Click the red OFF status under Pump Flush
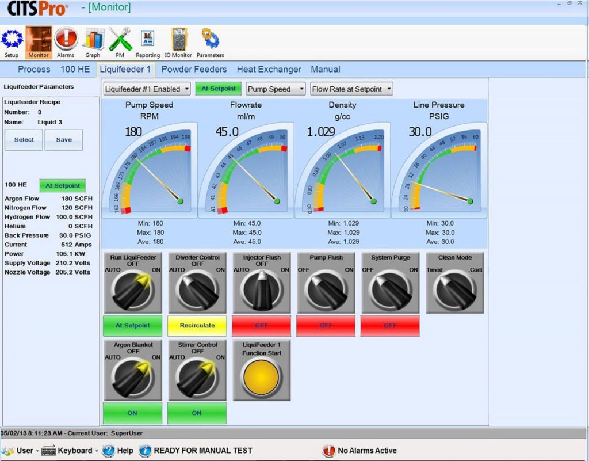Viewport: 589px width, 461px height. (326, 326)
